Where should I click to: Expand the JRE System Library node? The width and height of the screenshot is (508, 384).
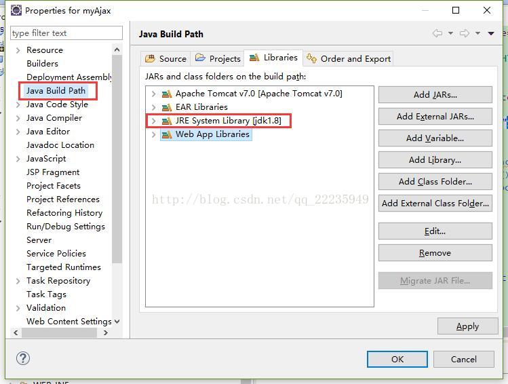pyautogui.click(x=153, y=121)
